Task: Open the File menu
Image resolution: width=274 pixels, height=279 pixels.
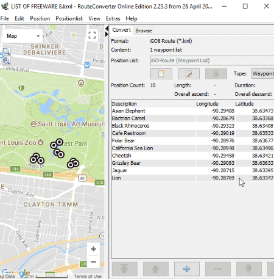Action: (x=4, y=18)
